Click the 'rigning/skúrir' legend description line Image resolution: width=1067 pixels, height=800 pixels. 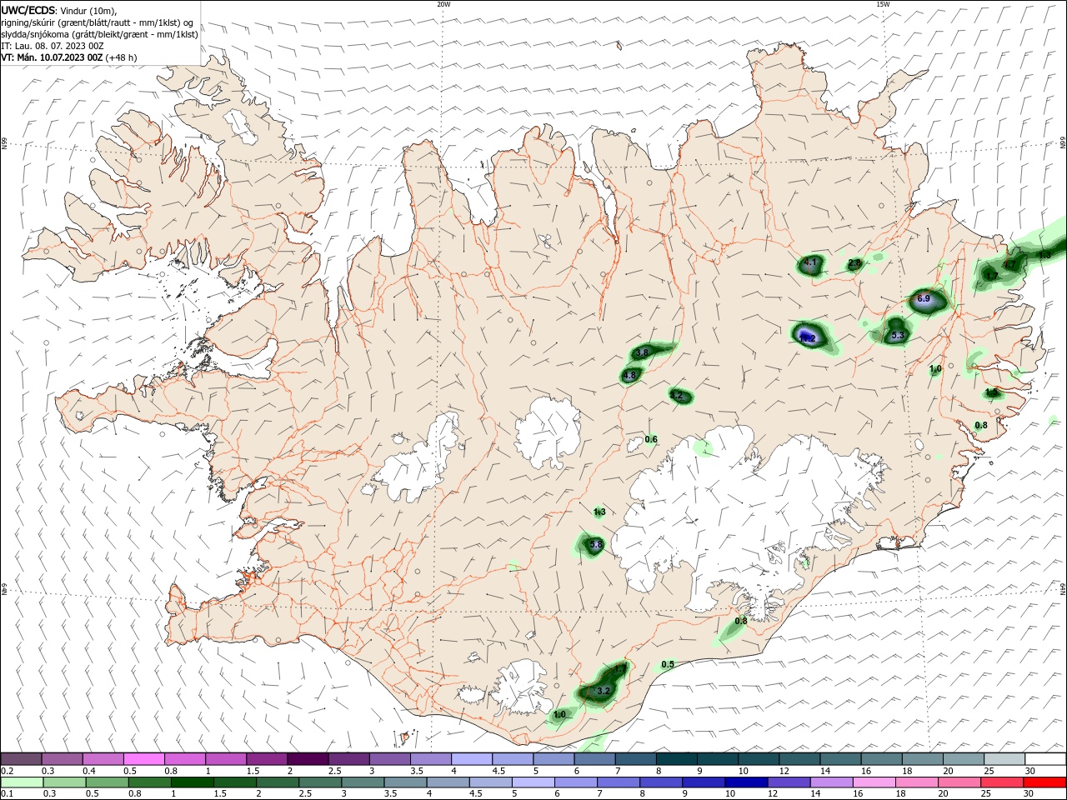click(97, 22)
